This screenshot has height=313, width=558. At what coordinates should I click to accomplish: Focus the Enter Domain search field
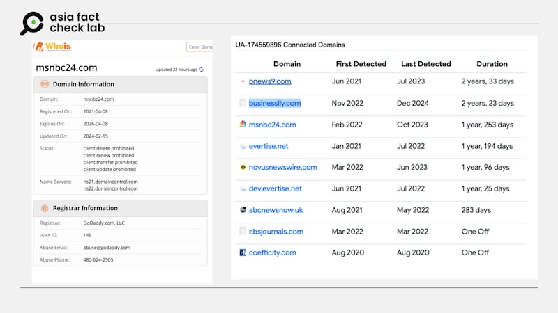pyautogui.click(x=199, y=47)
